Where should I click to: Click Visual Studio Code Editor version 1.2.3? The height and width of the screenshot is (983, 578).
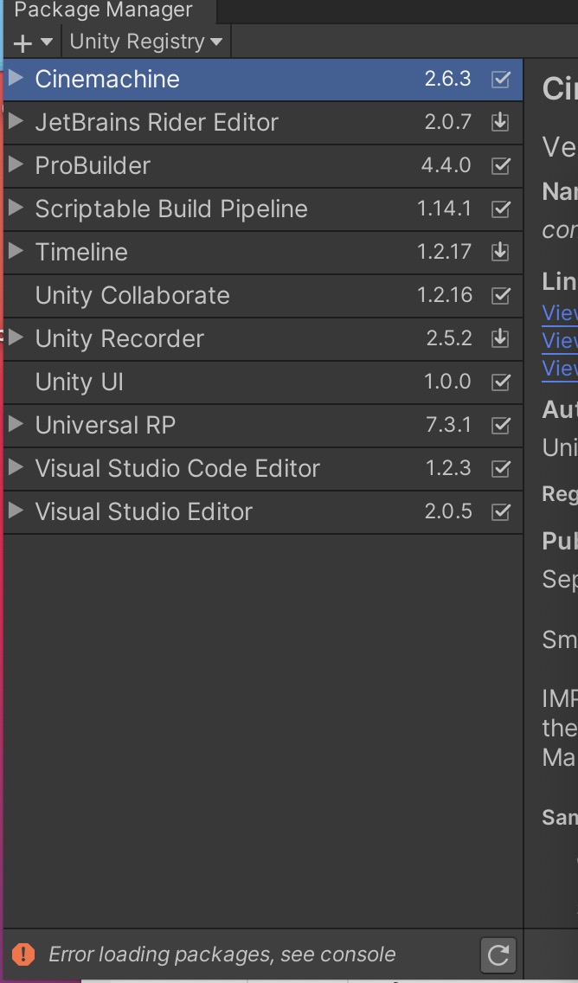click(x=448, y=467)
